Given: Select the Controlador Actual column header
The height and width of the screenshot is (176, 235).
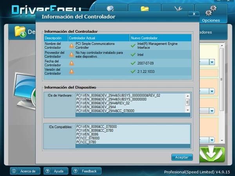Looking at the screenshot, I should (82, 38).
